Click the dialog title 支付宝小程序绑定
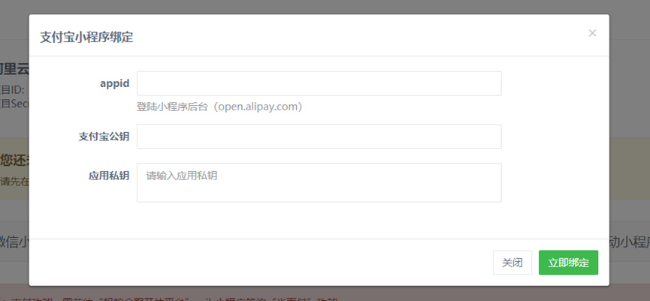This screenshot has height=301, width=650. click(x=86, y=37)
